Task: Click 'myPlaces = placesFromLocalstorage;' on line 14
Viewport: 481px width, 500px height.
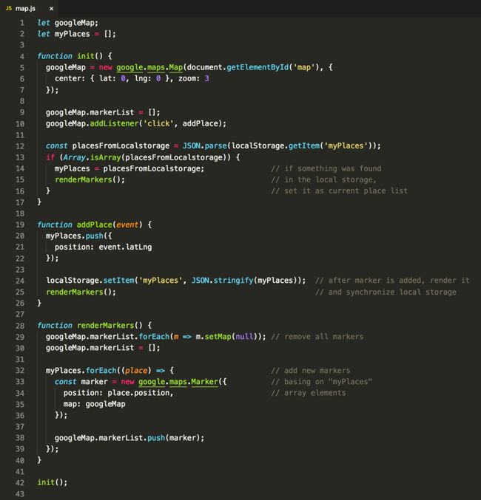Action: pos(129,168)
